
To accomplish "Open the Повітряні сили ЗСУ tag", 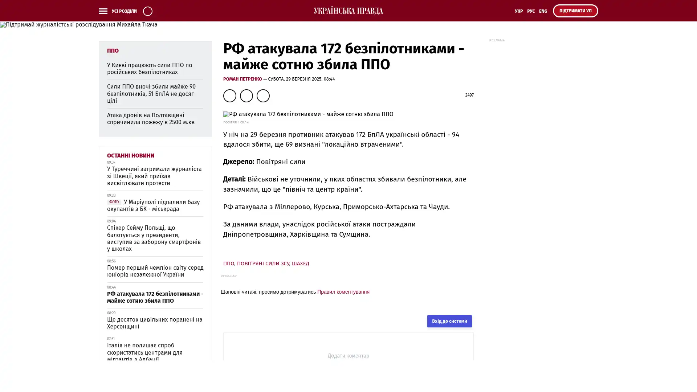I will (x=263, y=264).
